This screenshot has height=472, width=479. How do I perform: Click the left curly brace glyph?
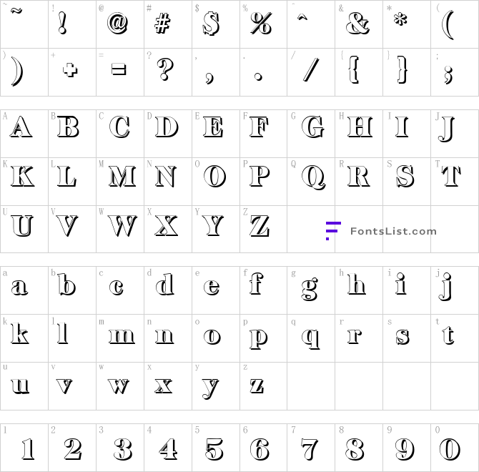point(354,69)
